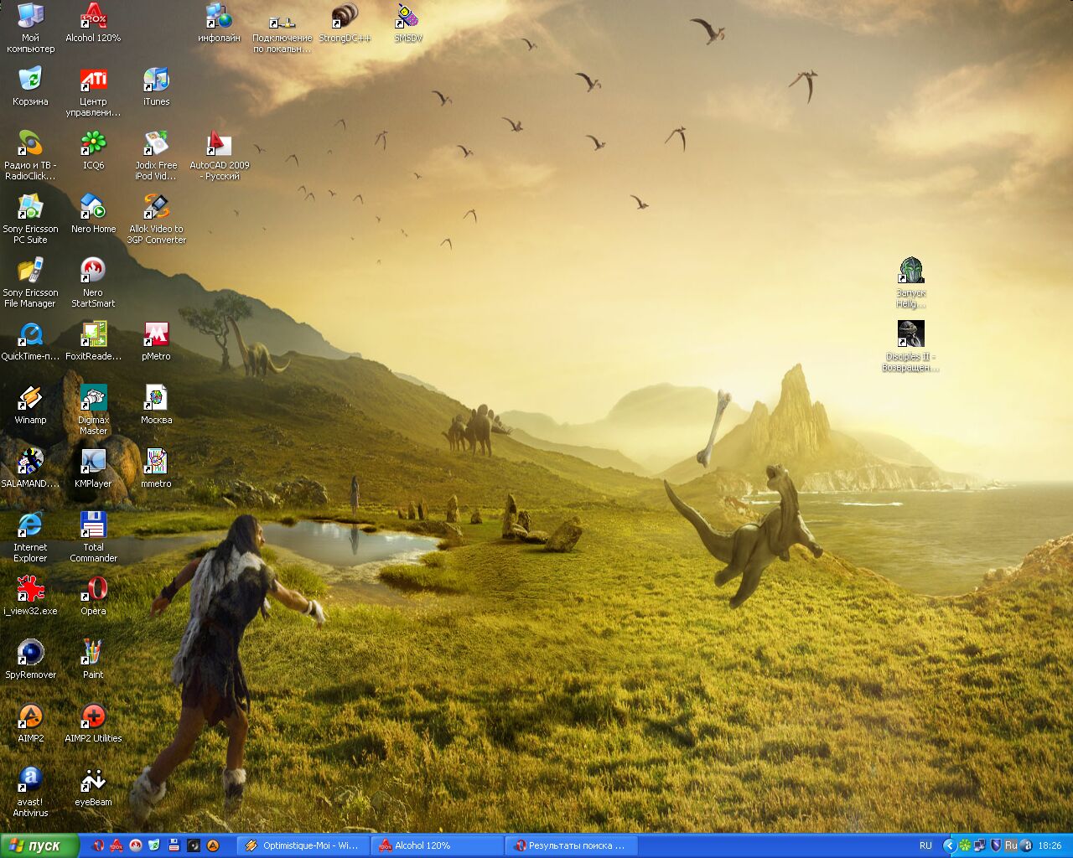Expand hidden tray icons arrow
The width and height of the screenshot is (1073, 858).
pyautogui.click(x=949, y=845)
